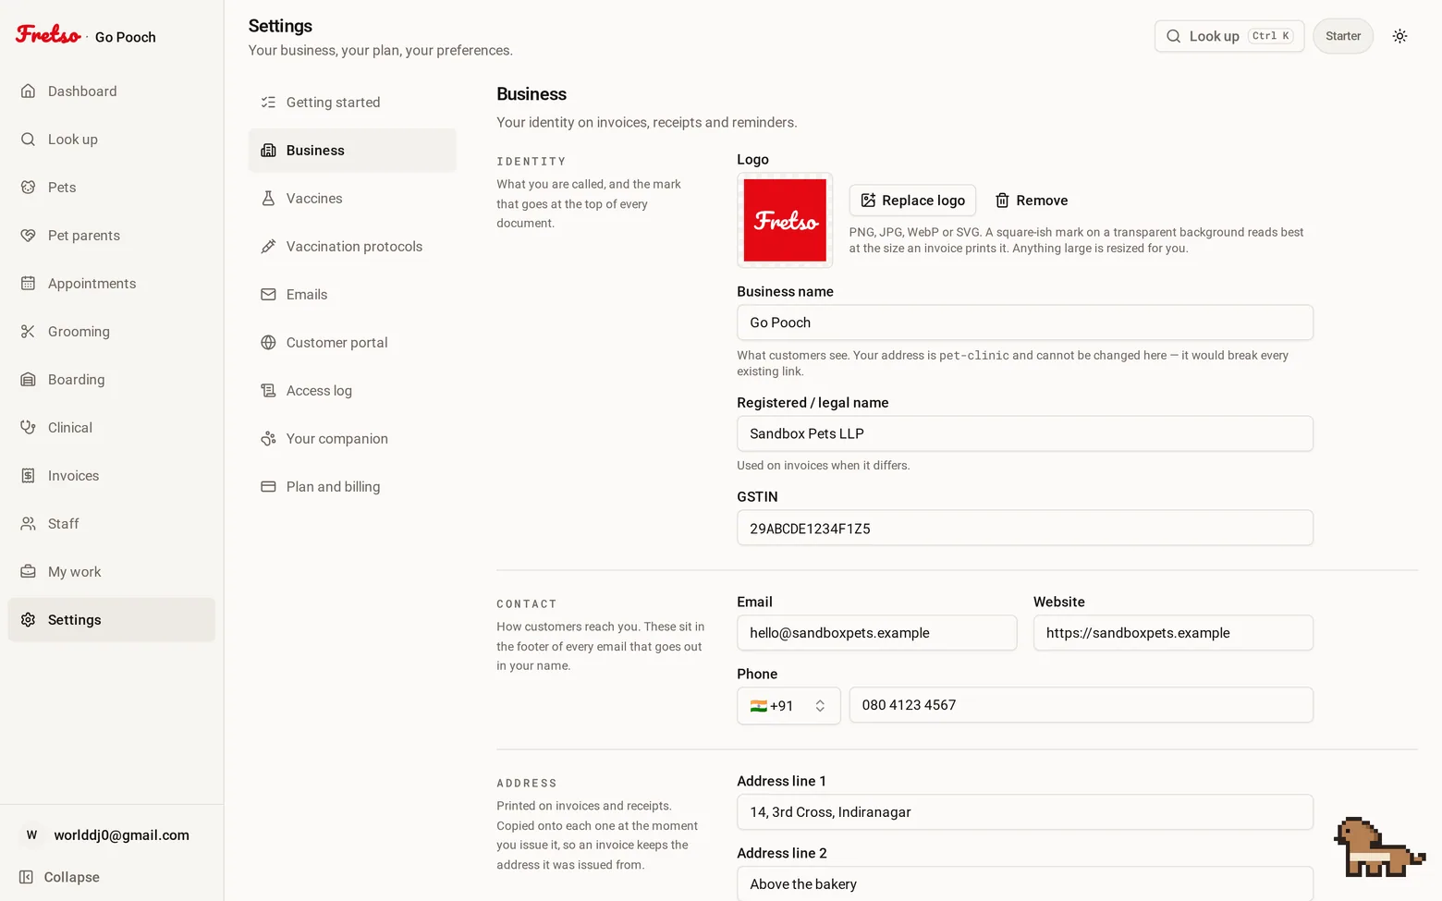1442x901 pixels.
Task: Remove the business logo
Action: (1031, 201)
